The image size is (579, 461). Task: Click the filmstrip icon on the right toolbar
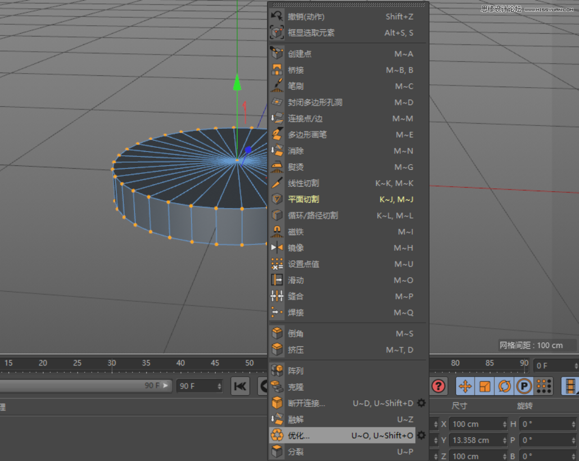[571, 386]
